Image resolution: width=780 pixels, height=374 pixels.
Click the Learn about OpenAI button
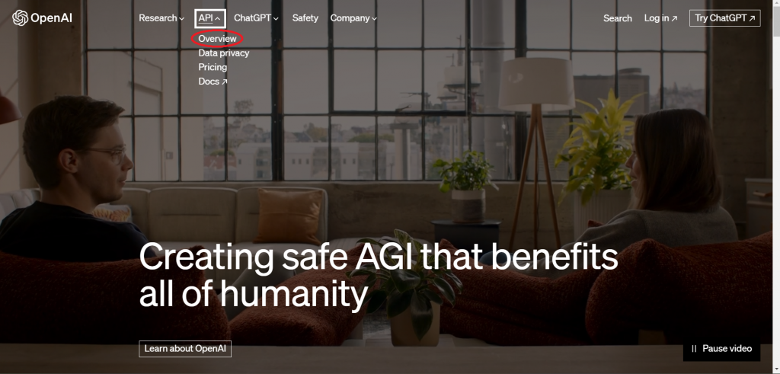[185, 349]
